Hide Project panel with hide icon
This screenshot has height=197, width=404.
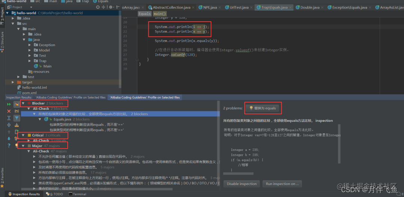click(x=117, y=7)
